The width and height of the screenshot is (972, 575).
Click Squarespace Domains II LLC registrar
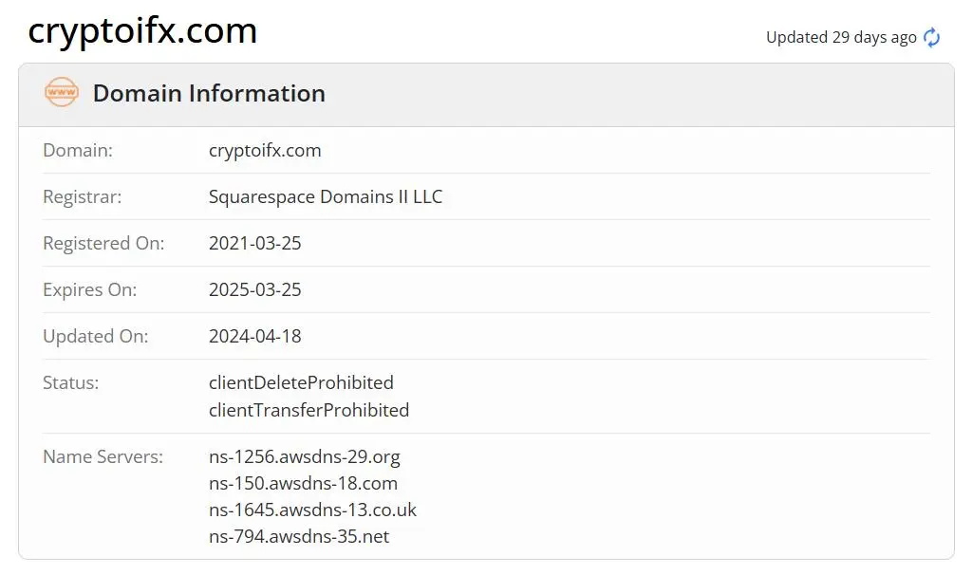click(326, 196)
